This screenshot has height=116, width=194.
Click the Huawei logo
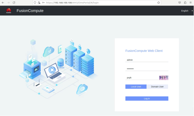9,11
